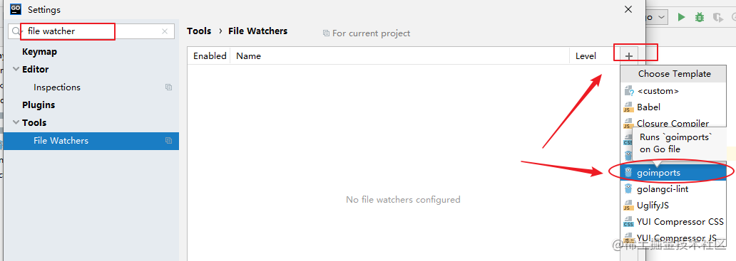Open the Plugins settings page
This screenshot has height=261, width=736.
(x=39, y=105)
